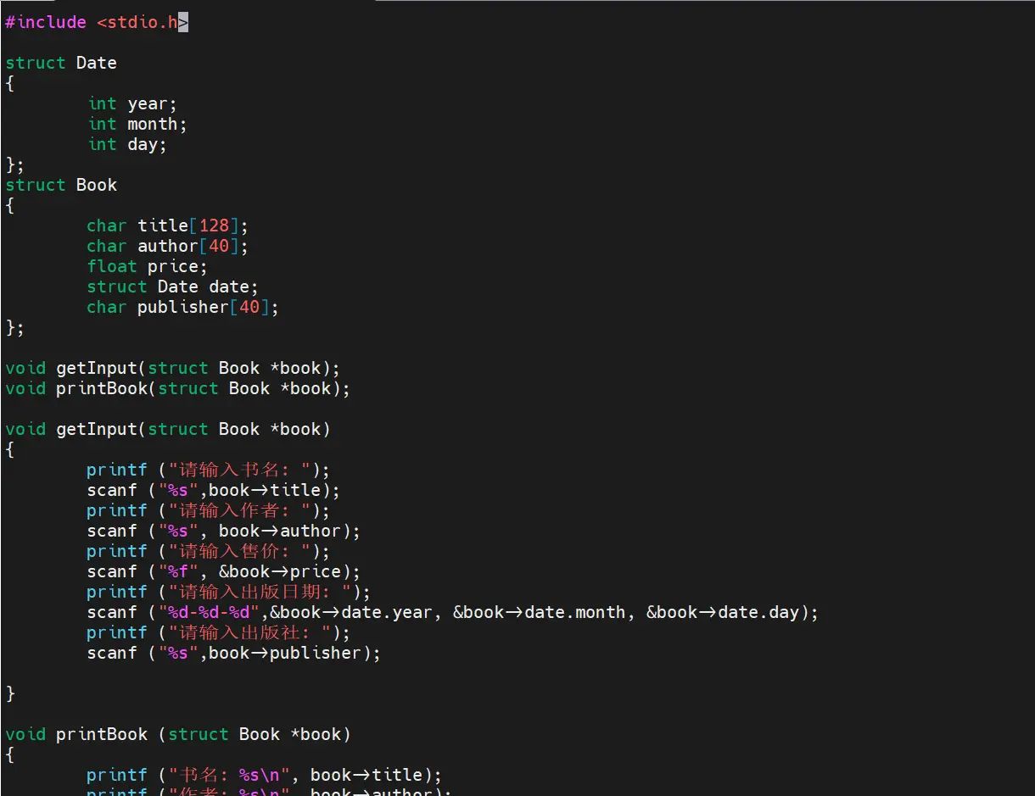
Task: Click the getInput function definition header
Action: click(168, 429)
